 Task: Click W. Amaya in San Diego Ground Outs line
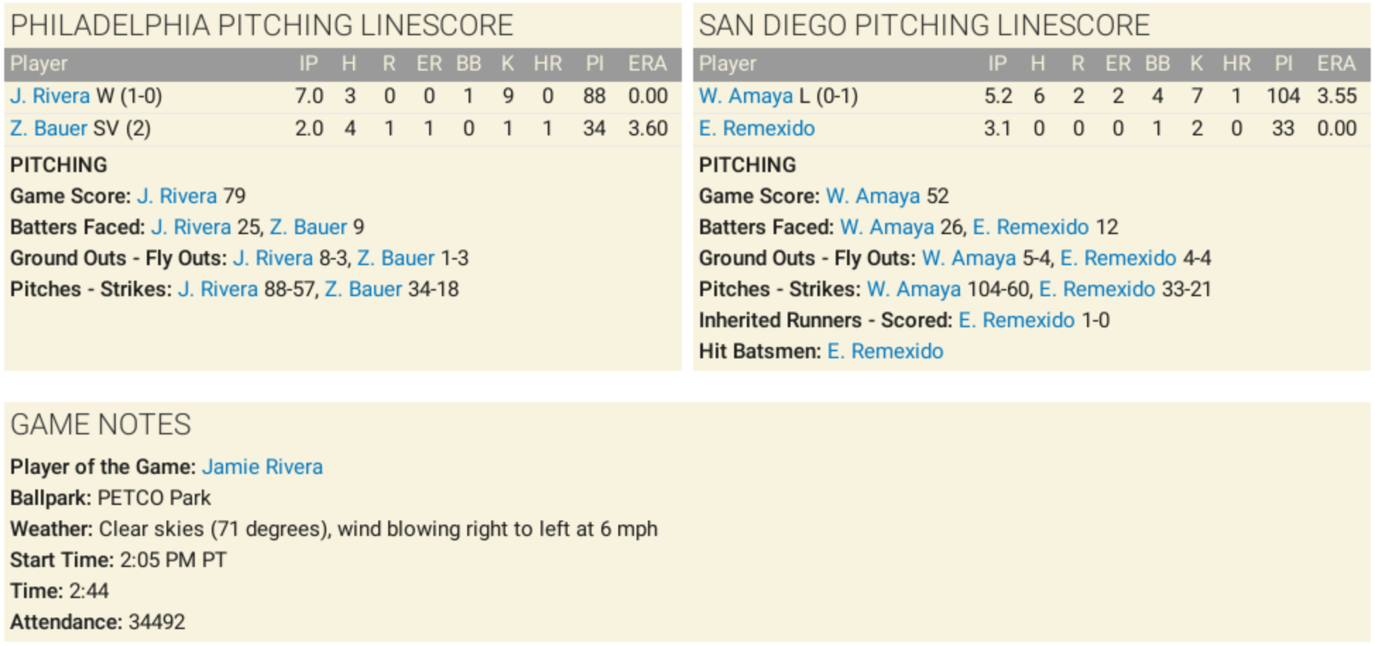point(969,258)
